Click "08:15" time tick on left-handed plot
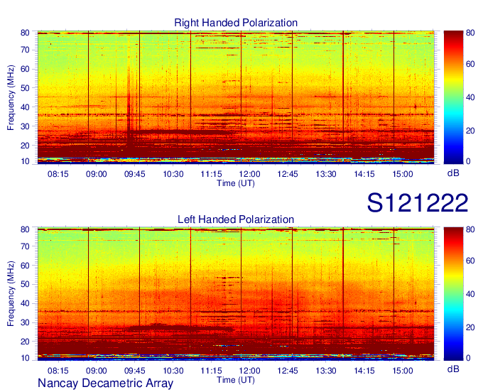The image size is (483, 392). pyautogui.click(x=58, y=371)
